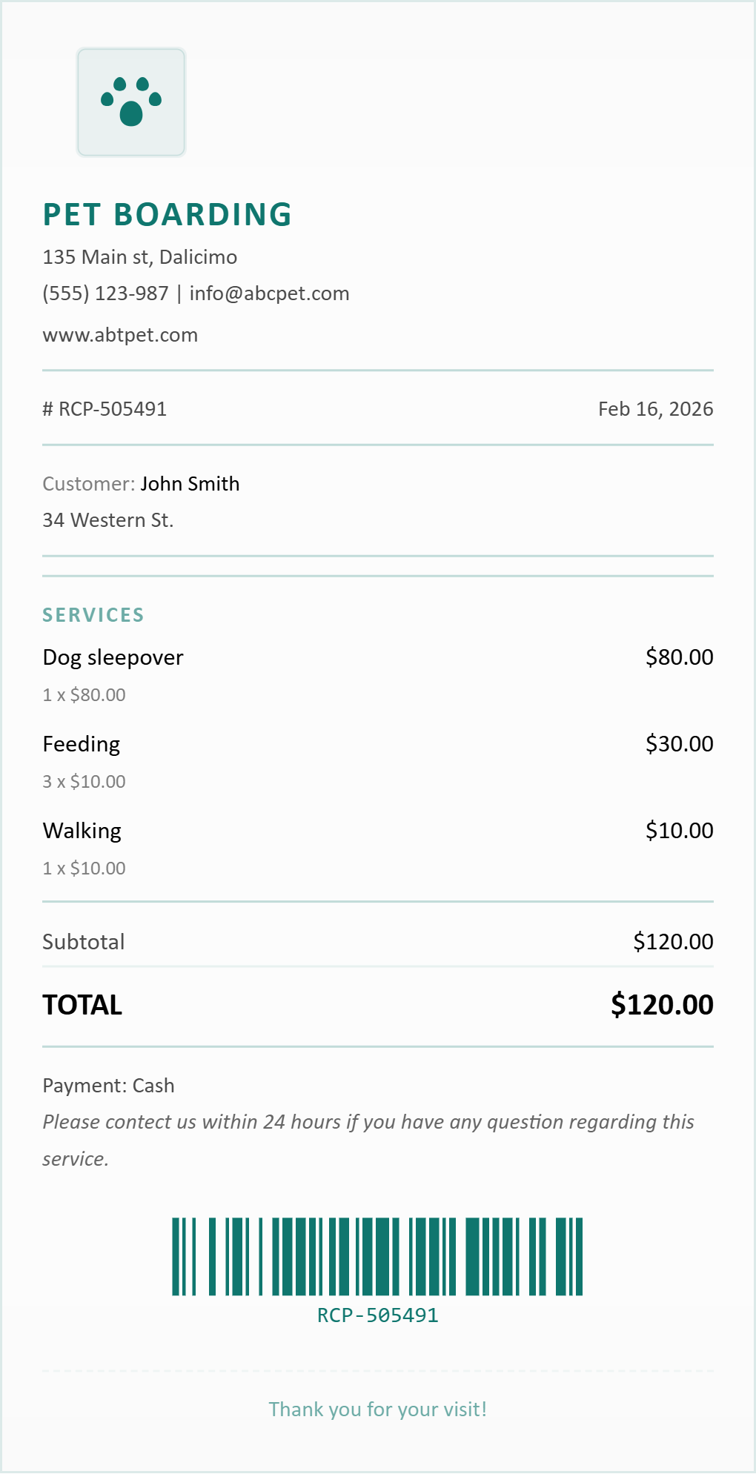
Task: Click the bold TOTAL $120.00 amount
Action: pyautogui.click(x=661, y=1005)
